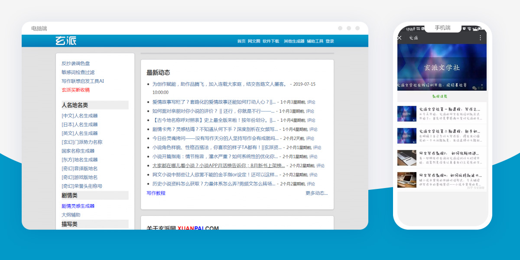Viewport: 520px width, 260px height.
Task: Tap the X close icon in the phone view
Action: (x=400, y=38)
